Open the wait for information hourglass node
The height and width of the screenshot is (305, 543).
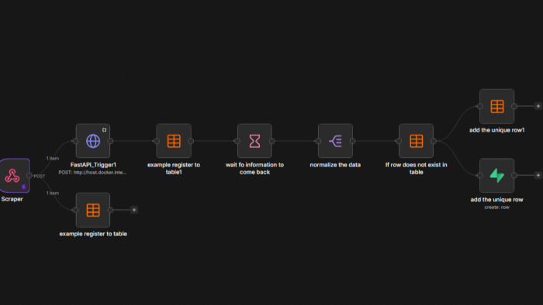point(254,141)
